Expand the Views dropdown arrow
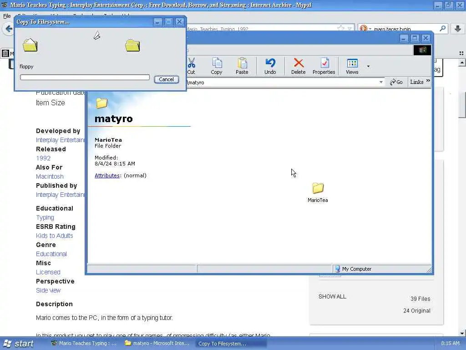The height and width of the screenshot is (350, 466). pos(368,67)
